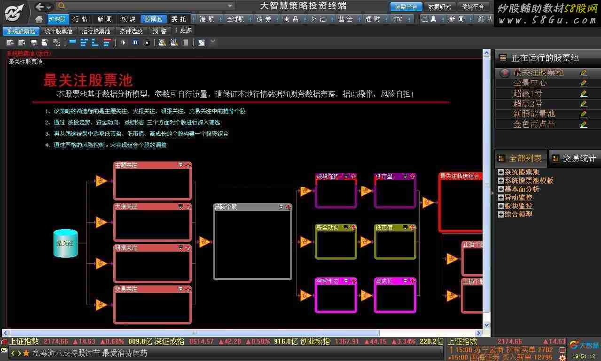
Task: Click the first user-settings toolbar icon
Action: tap(162, 42)
